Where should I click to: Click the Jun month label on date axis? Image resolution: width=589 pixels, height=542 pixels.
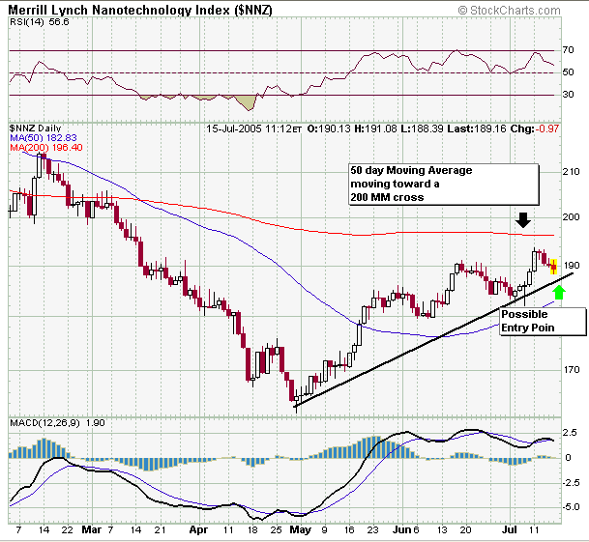(x=401, y=529)
